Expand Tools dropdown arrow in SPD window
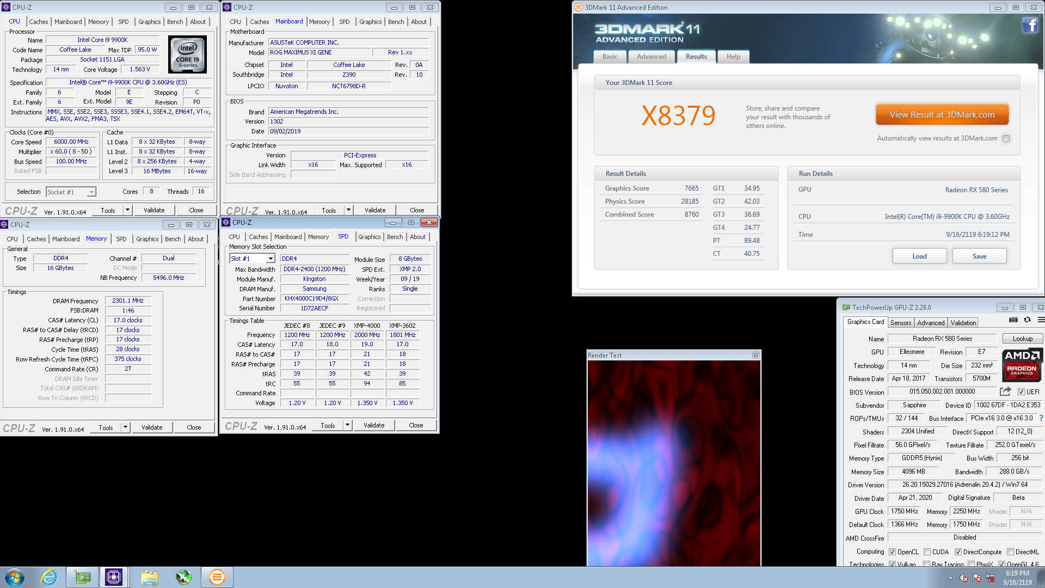The image size is (1045, 588). tap(347, 425)
